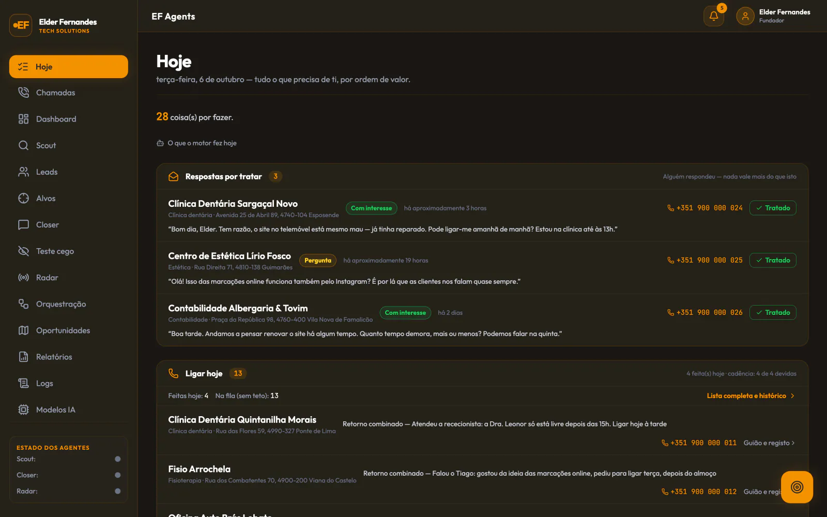Click the orange floating target button
The height and width of the screenshot is (517, 827).
tap(797, 487)
